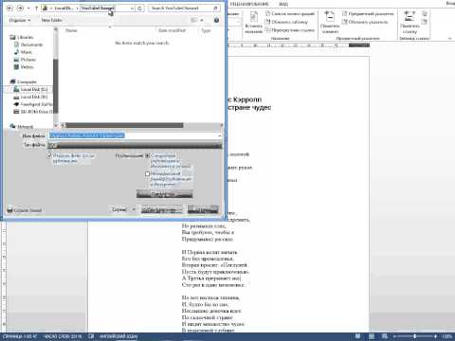Image resolution: width=455 pixels, height=341 pixels.
Task: Open the View ribbon tab
Action: 283,4
